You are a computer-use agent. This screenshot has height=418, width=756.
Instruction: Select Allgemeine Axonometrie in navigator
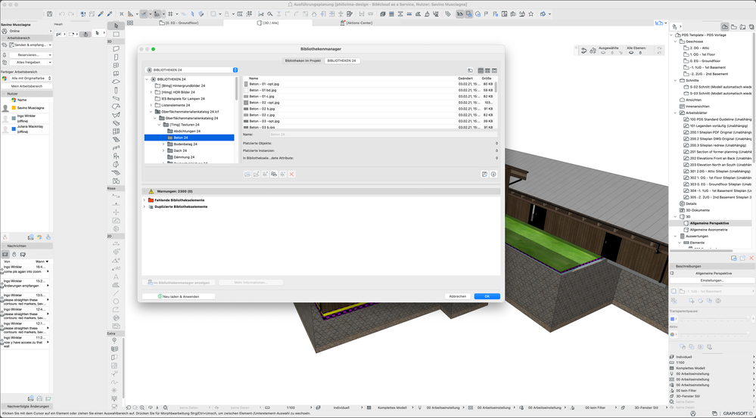tap(708, 229)
